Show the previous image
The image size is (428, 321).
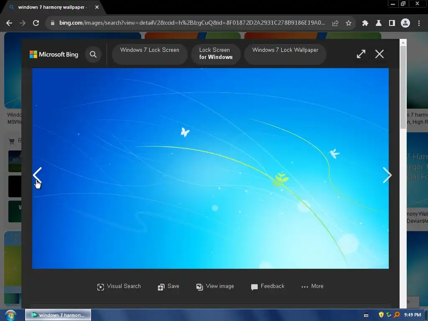pos(37,175)
